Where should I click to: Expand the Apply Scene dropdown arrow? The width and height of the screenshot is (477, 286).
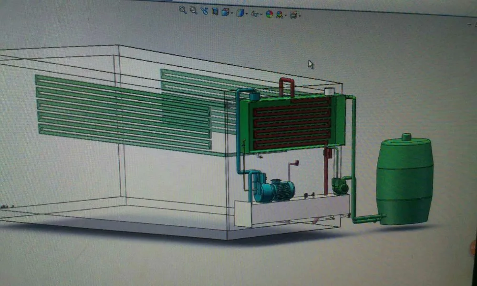286,16
